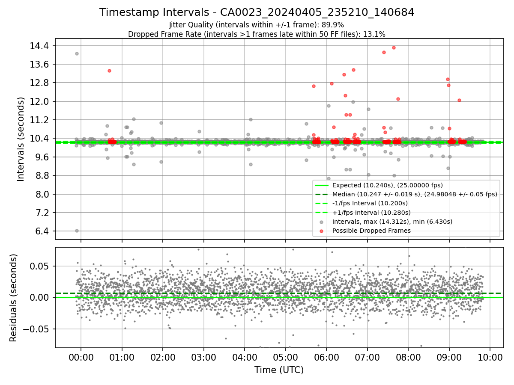Click the residuals tick label "0.05"
Viewport: 514px width, 385px height.
[39, 266]
